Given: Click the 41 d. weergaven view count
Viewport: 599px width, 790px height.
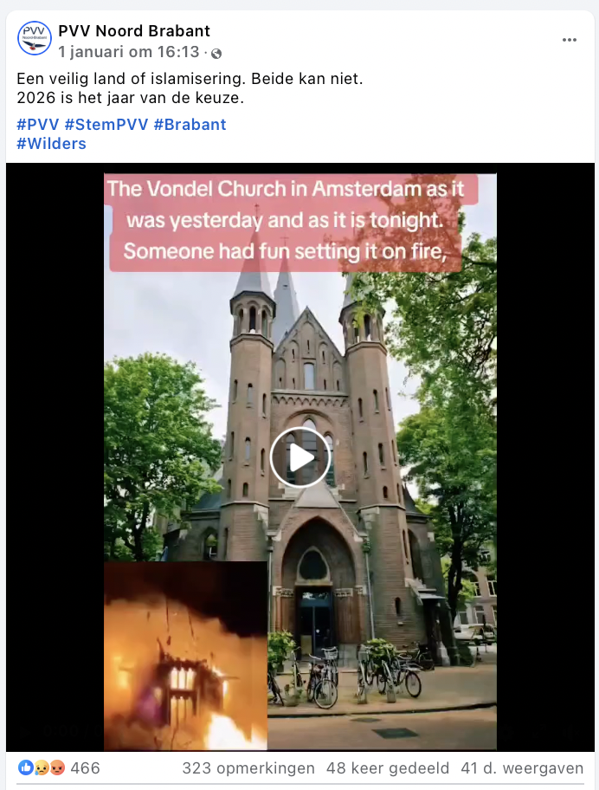Looking at the screenshot, I should pyautogui.click(x=522, y=767).
